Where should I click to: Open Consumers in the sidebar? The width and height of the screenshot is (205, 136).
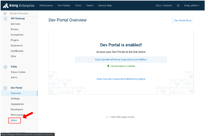(17, 35)
